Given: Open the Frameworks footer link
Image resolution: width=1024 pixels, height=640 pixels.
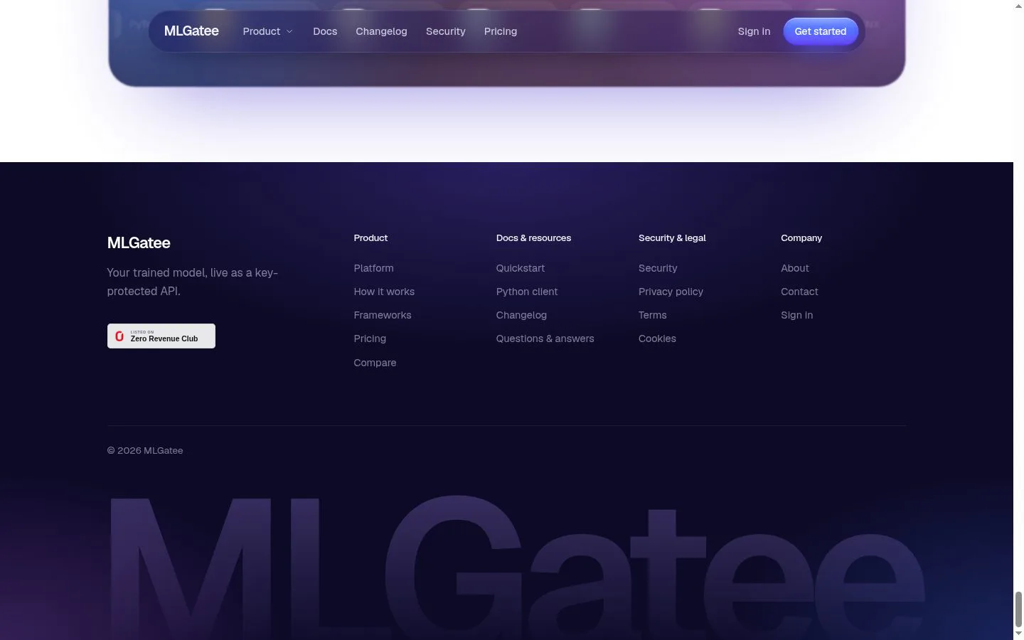Looking at the screenshot, I should point(383,315).
